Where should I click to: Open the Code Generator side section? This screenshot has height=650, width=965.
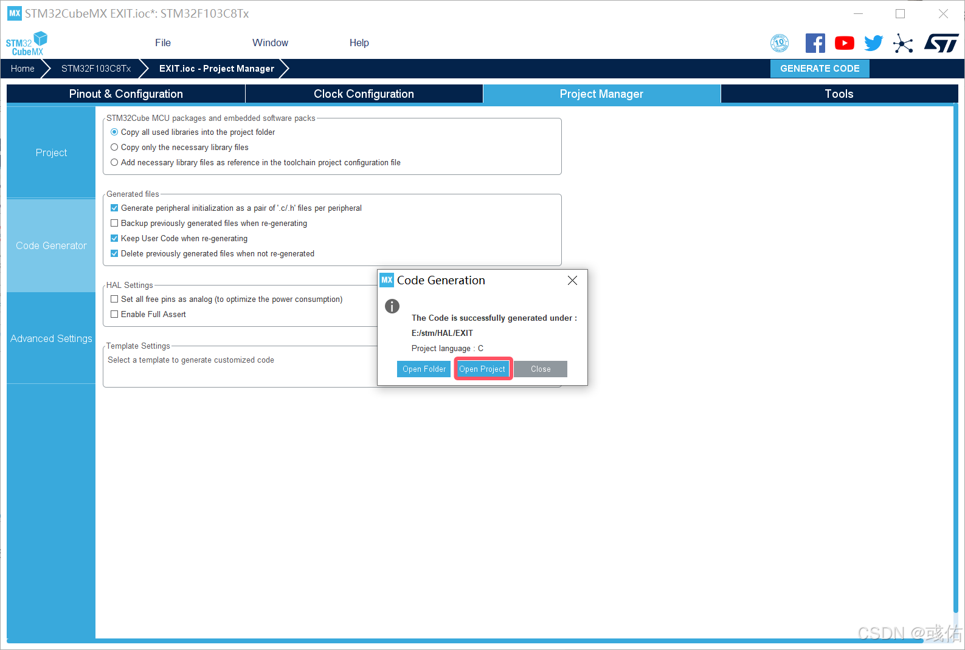[51, 245]
